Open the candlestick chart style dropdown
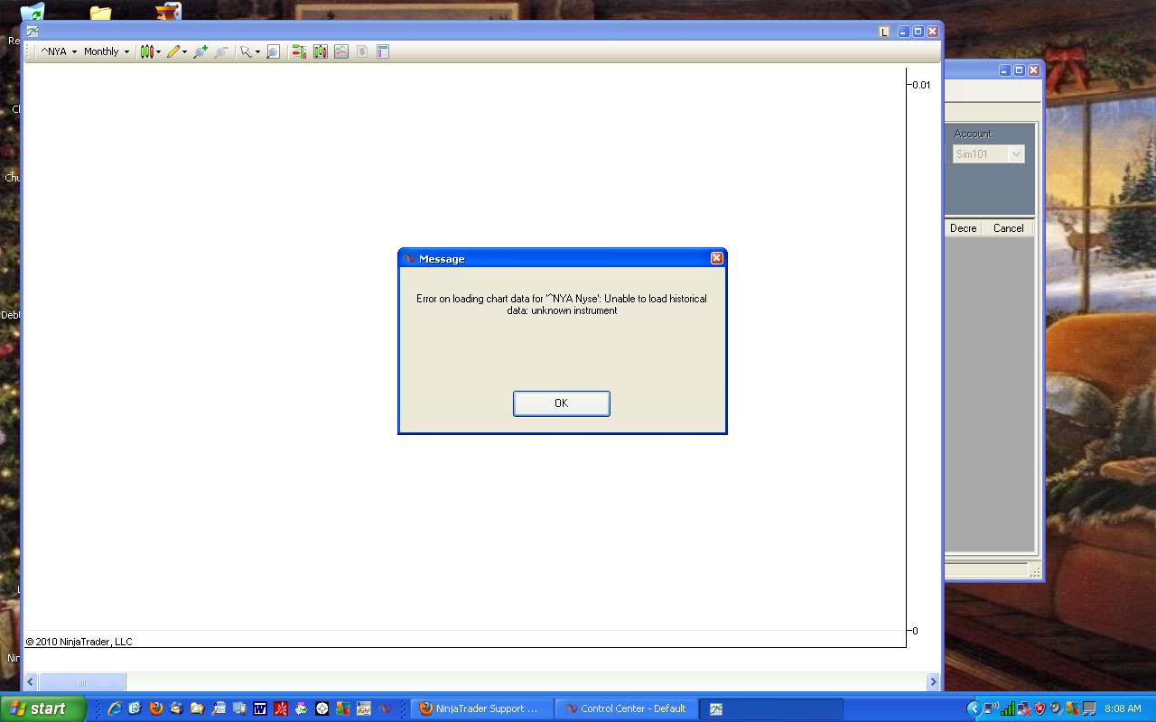Viewport: 1156px width, 722px height. pos(150,52)
